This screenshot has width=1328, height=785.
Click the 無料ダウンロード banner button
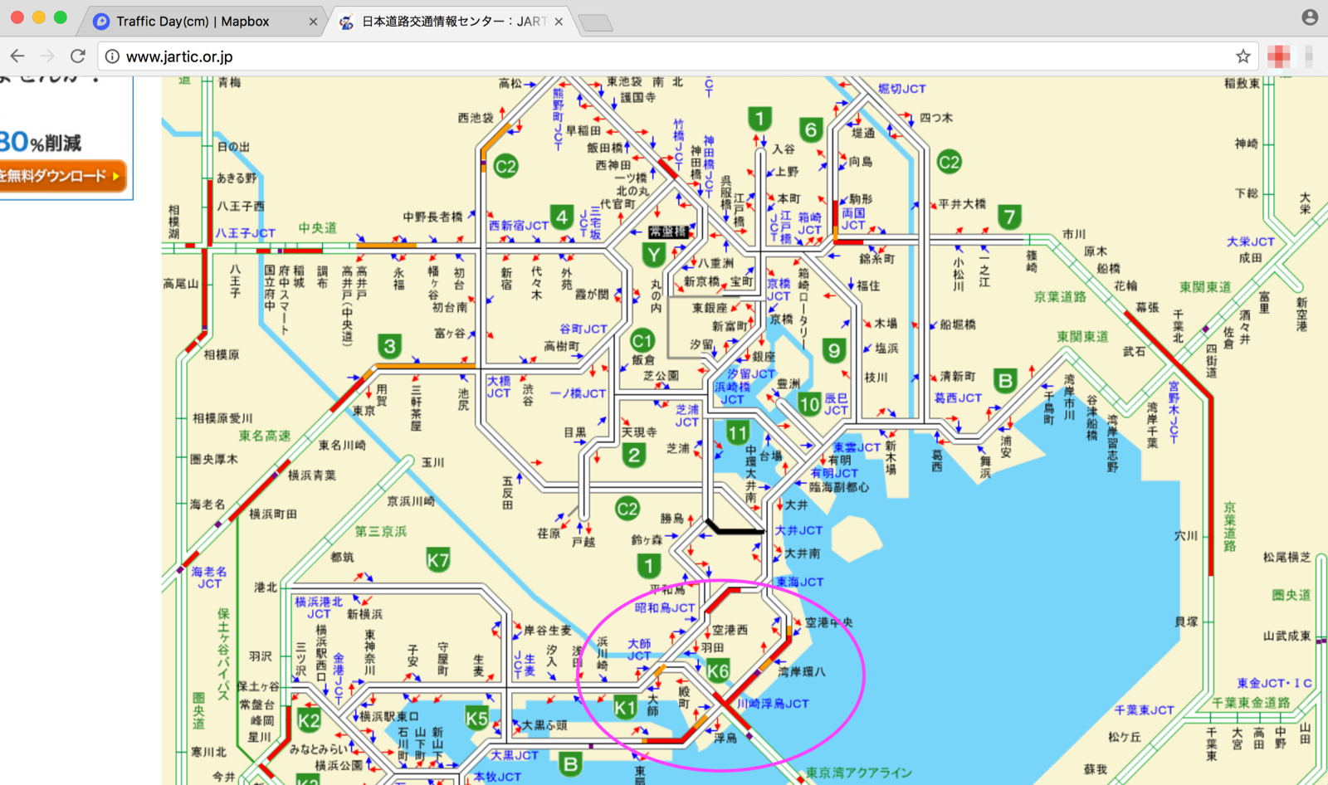pos(62,176)
